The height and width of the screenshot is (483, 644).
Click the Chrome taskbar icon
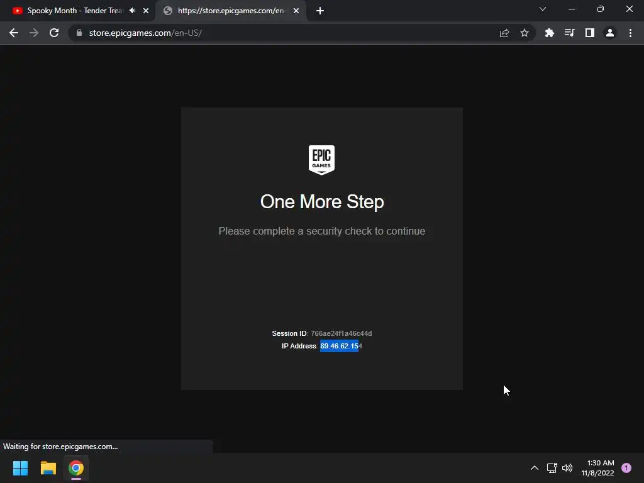[76, 468]
